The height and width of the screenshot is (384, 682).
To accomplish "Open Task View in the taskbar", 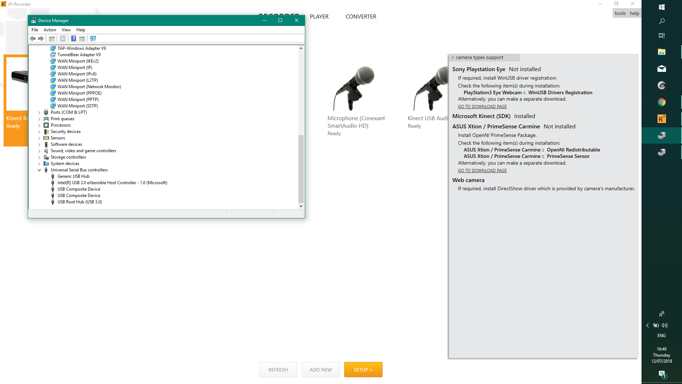I will 661,35.
